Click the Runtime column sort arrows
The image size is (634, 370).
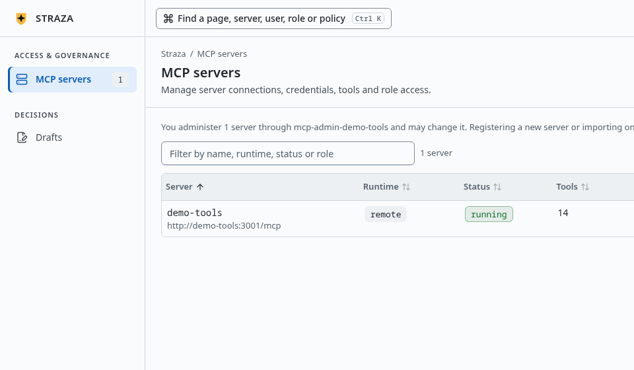tap(406, 187)
